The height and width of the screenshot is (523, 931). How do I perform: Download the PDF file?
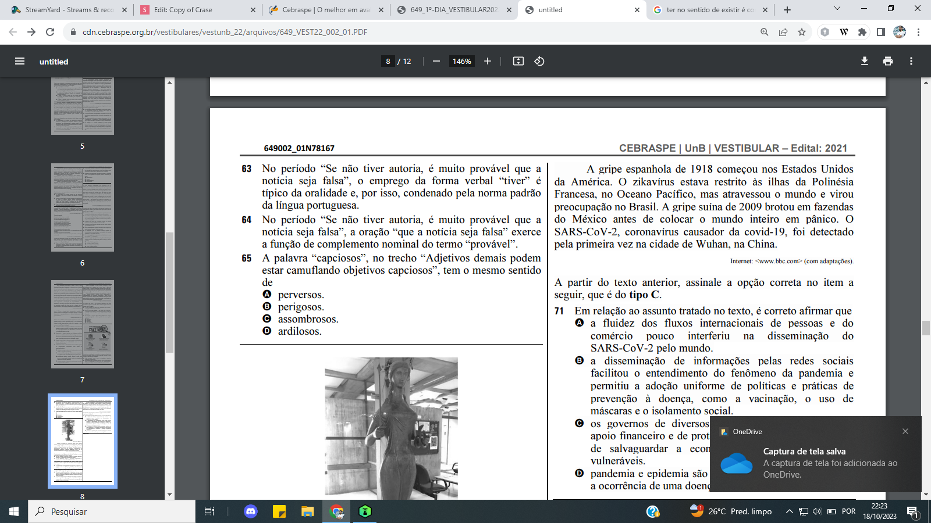click(865, 61)
